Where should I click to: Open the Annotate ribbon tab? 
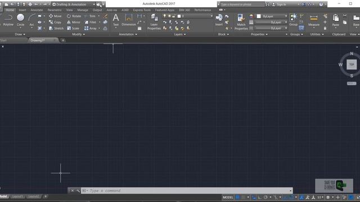pos(37,10)
